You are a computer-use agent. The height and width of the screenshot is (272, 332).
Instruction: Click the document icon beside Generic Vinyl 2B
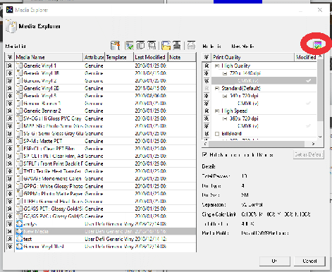(19, 88)
